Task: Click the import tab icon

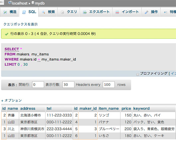Action: [117, 12]
